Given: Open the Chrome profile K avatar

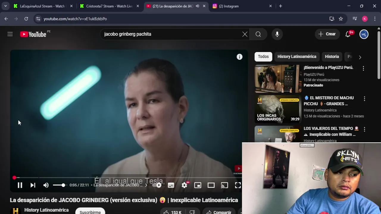Looking at the screenshot, I should click(x=365, y=19).
